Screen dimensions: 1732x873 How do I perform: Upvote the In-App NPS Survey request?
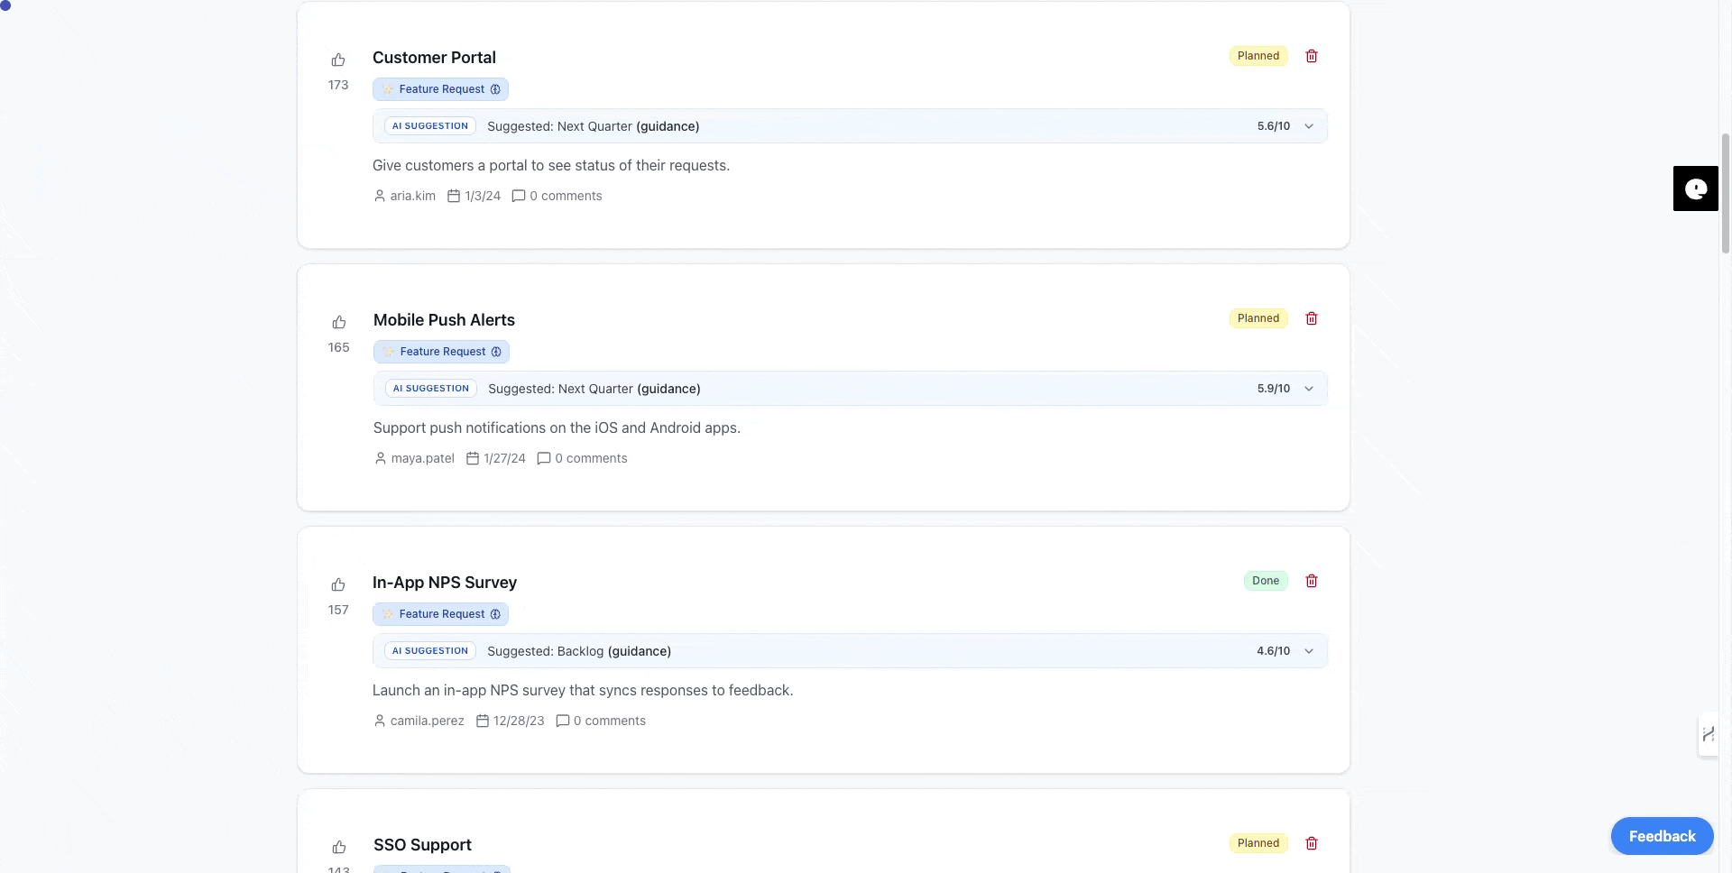pyautogui.click(x=338, y=585)
